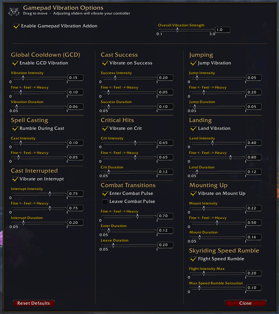Uncheck Vibrate on Mount Up
The image size is (279, 314).
click(193, 194)
